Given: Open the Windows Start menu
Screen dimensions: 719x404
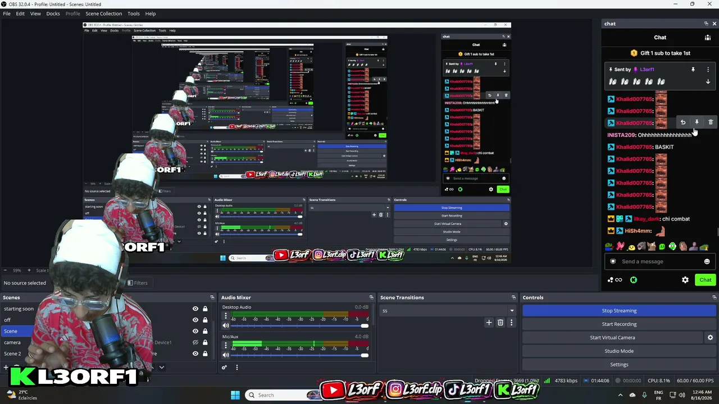Looking at the screenshot, I should (x=235, y=395).
